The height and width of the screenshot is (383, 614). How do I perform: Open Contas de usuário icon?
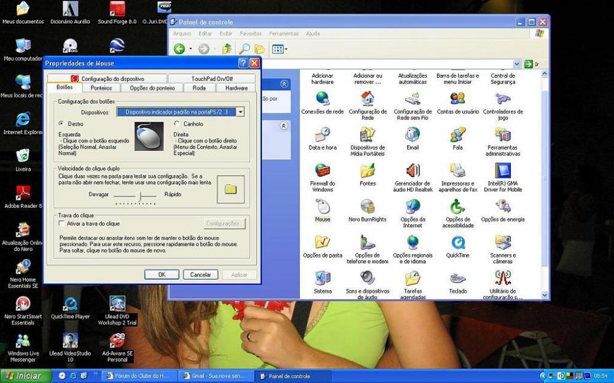[x=457, y=99]
